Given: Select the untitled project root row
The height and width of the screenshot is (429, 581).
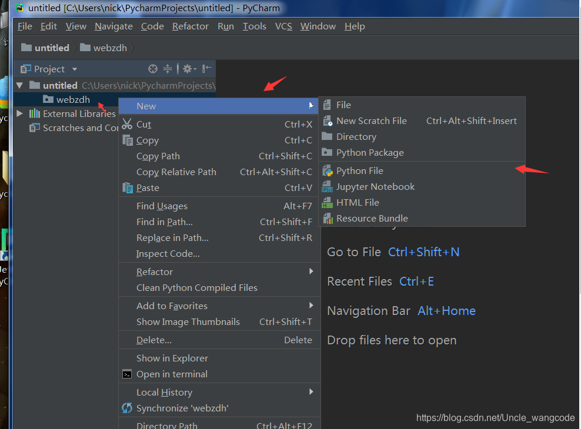Looking at the screenshot, I should [115, 85].
